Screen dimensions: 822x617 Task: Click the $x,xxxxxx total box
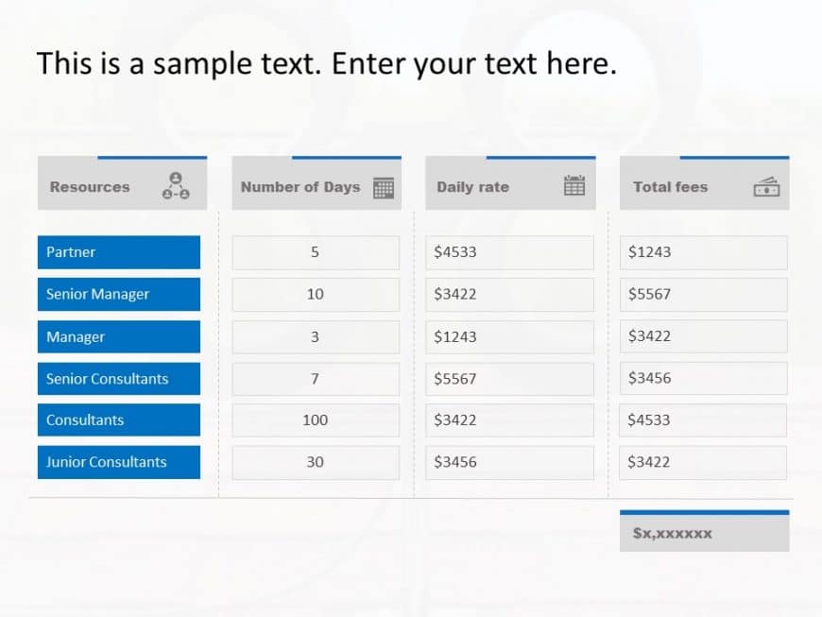(704, 534)
